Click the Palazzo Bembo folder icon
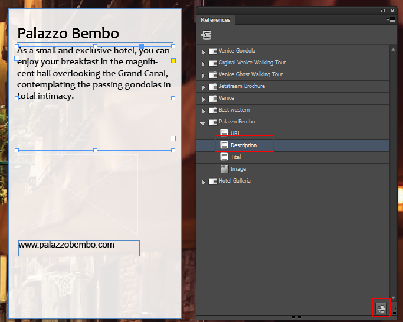The height and width of the screenshot is (322, 403). (213, 122)
